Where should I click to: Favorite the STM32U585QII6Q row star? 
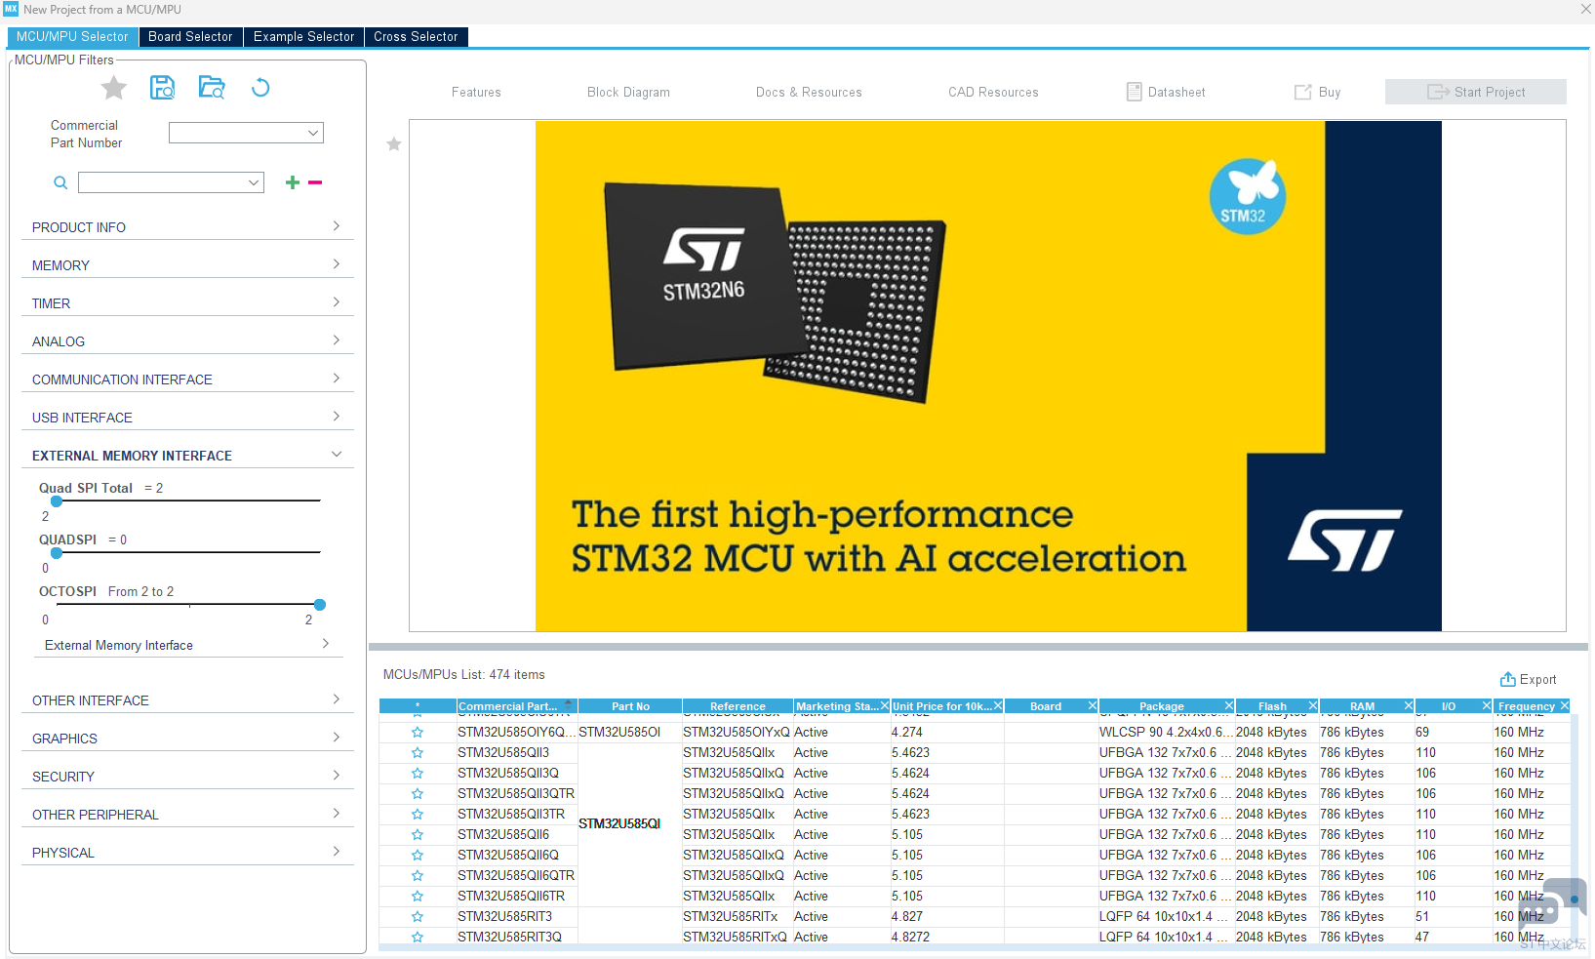418,856
